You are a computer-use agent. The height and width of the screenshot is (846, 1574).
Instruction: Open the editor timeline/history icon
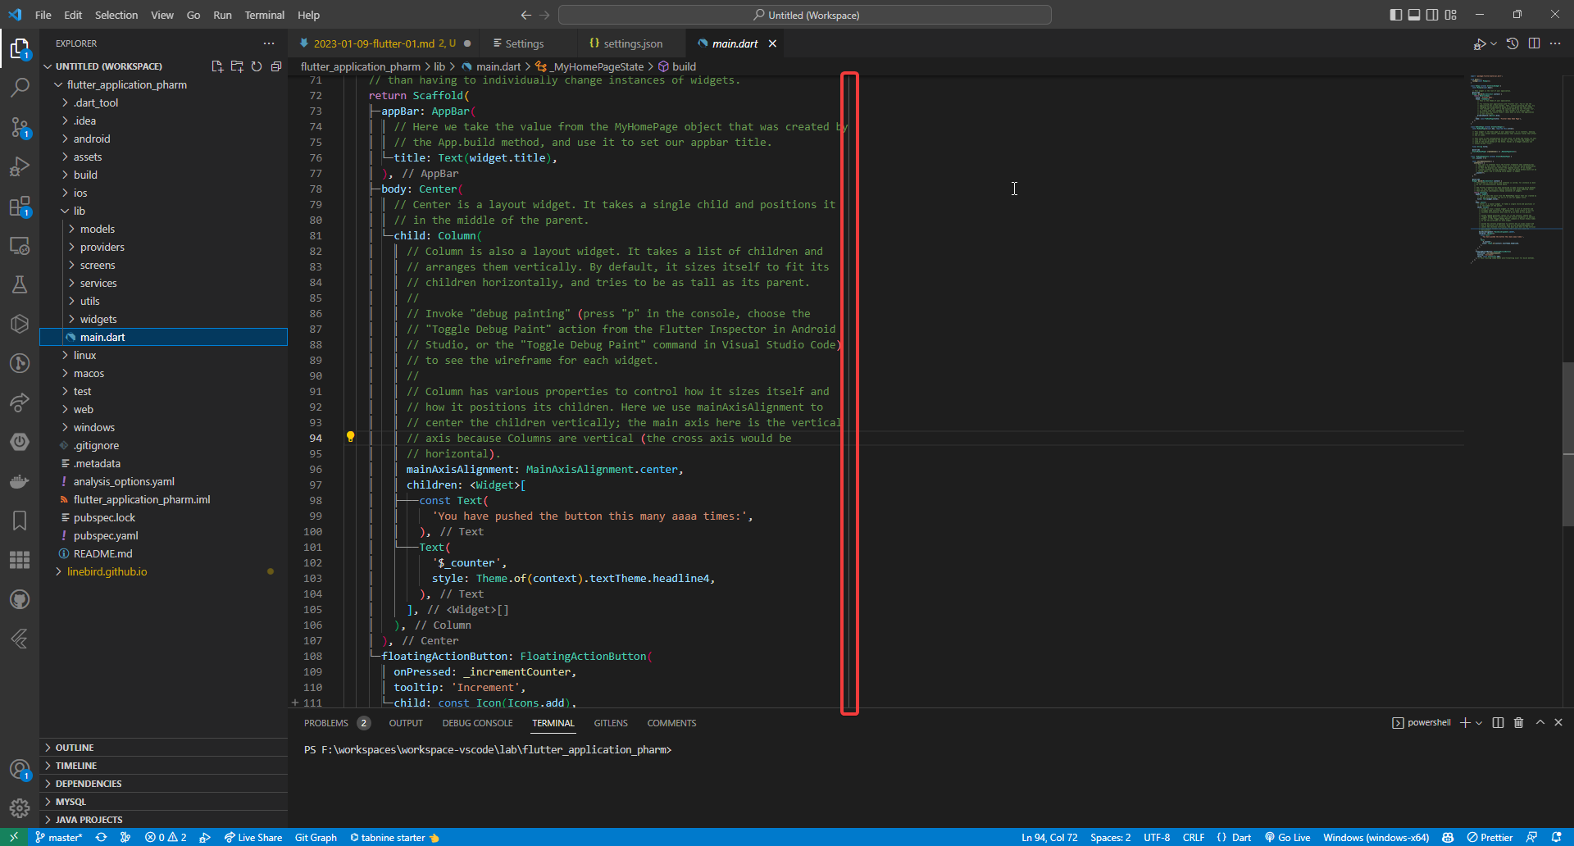click(1513, 43)
